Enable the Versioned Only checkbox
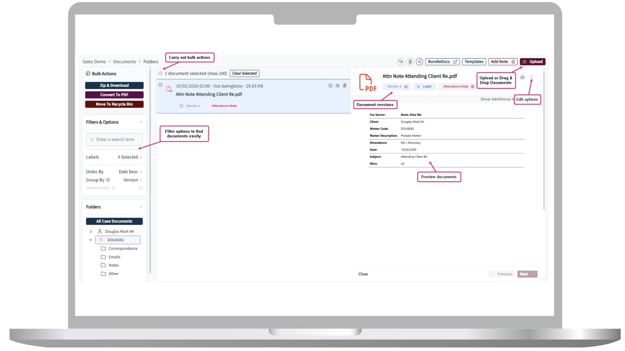The height and width of the screenshot is (351, 625). pyautogui.click(x=141, y=188)
